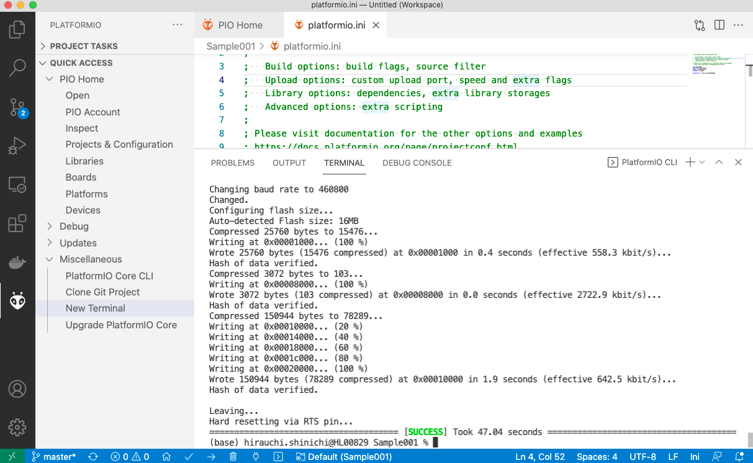
Task: Toggle Open Changes view in editor toolbar
Action: pos(699,25)
